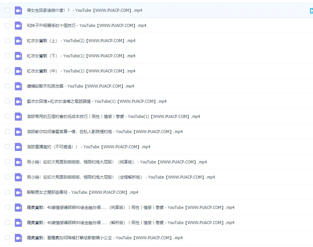
Task: Open file 帶女生回家後做什麼！？
Action: (x=85, y=10)
